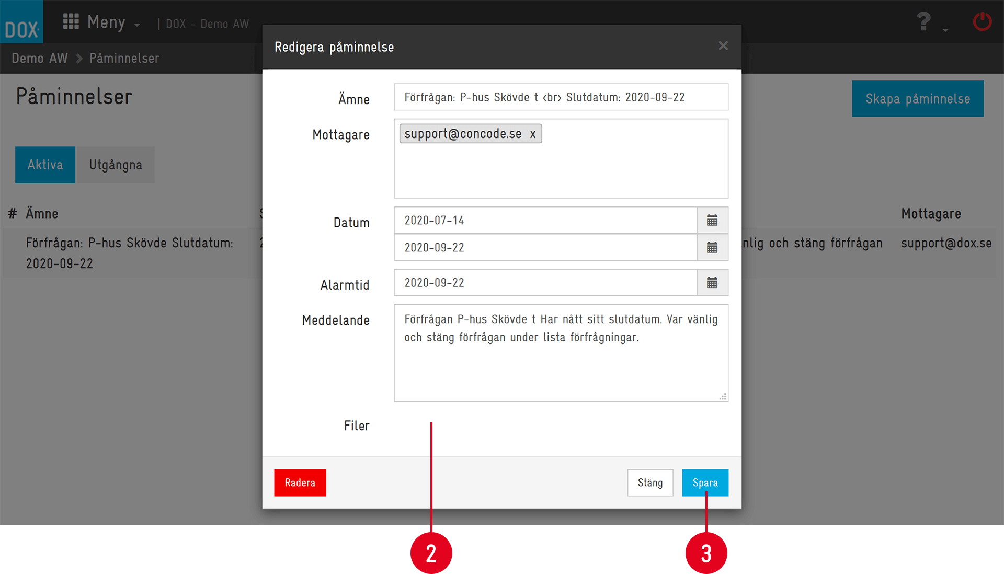
Task: Click the Radera button
Action: pyautogui.click(x=300, y=483)
